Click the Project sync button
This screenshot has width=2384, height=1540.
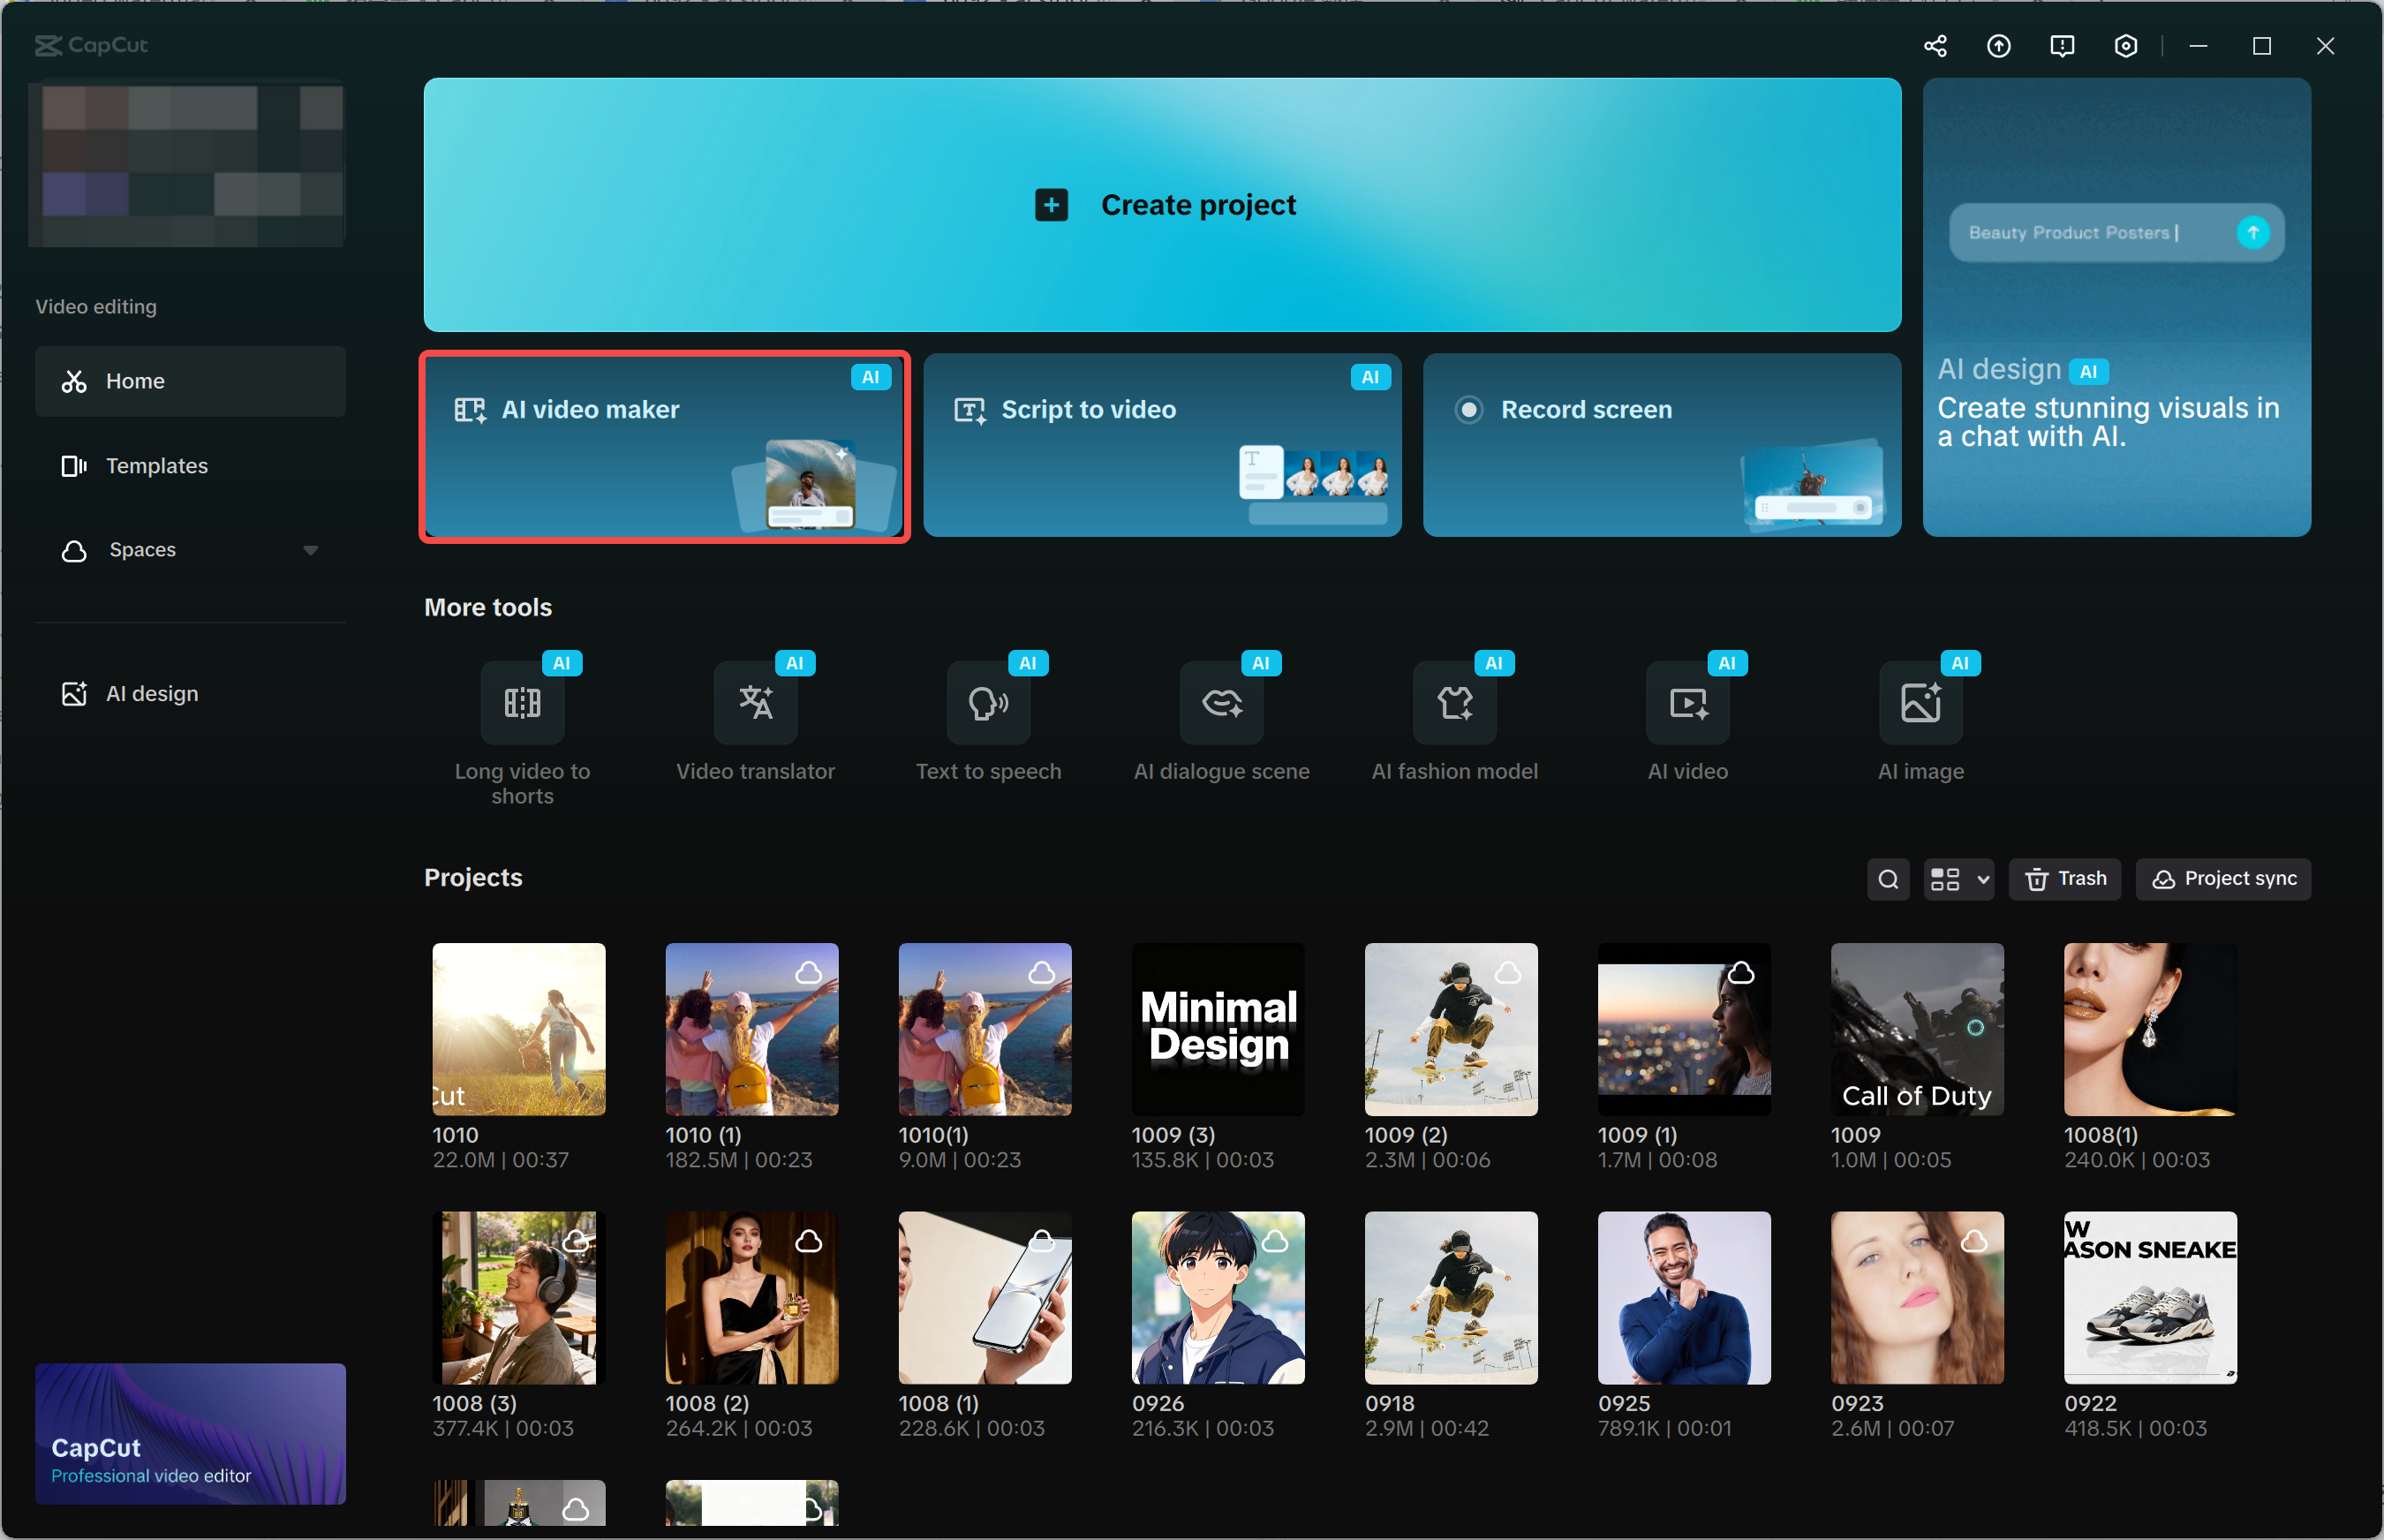click(x=2223, y=879)
